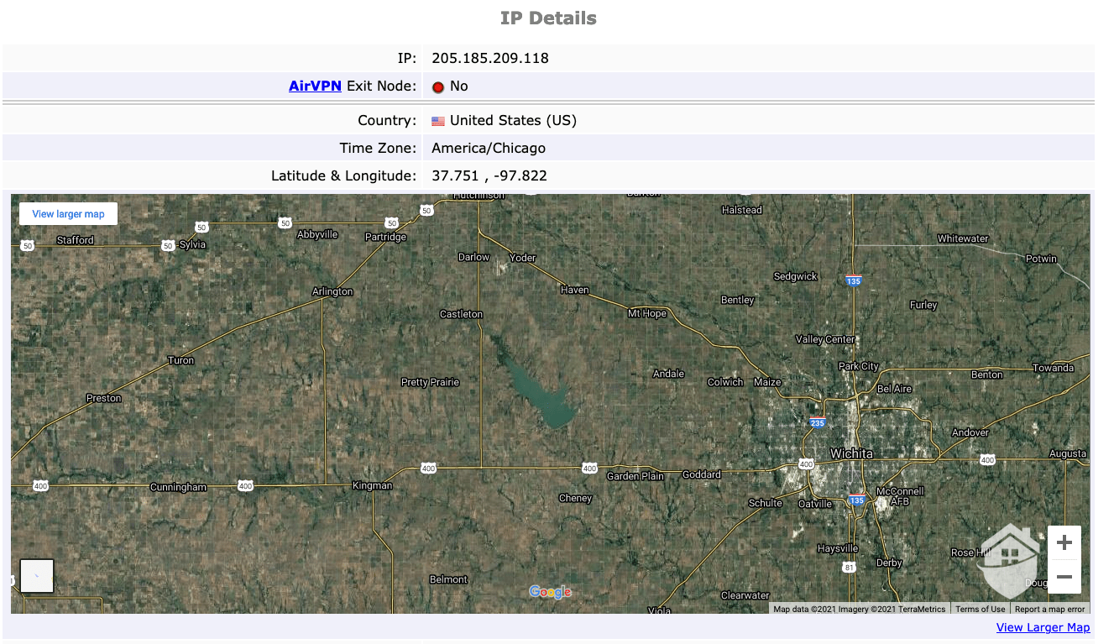Click the United States (US) country value
Image resolution: width=1114 pixels, height=644 pixels.
pyautogui.click(x=513, y=120)
